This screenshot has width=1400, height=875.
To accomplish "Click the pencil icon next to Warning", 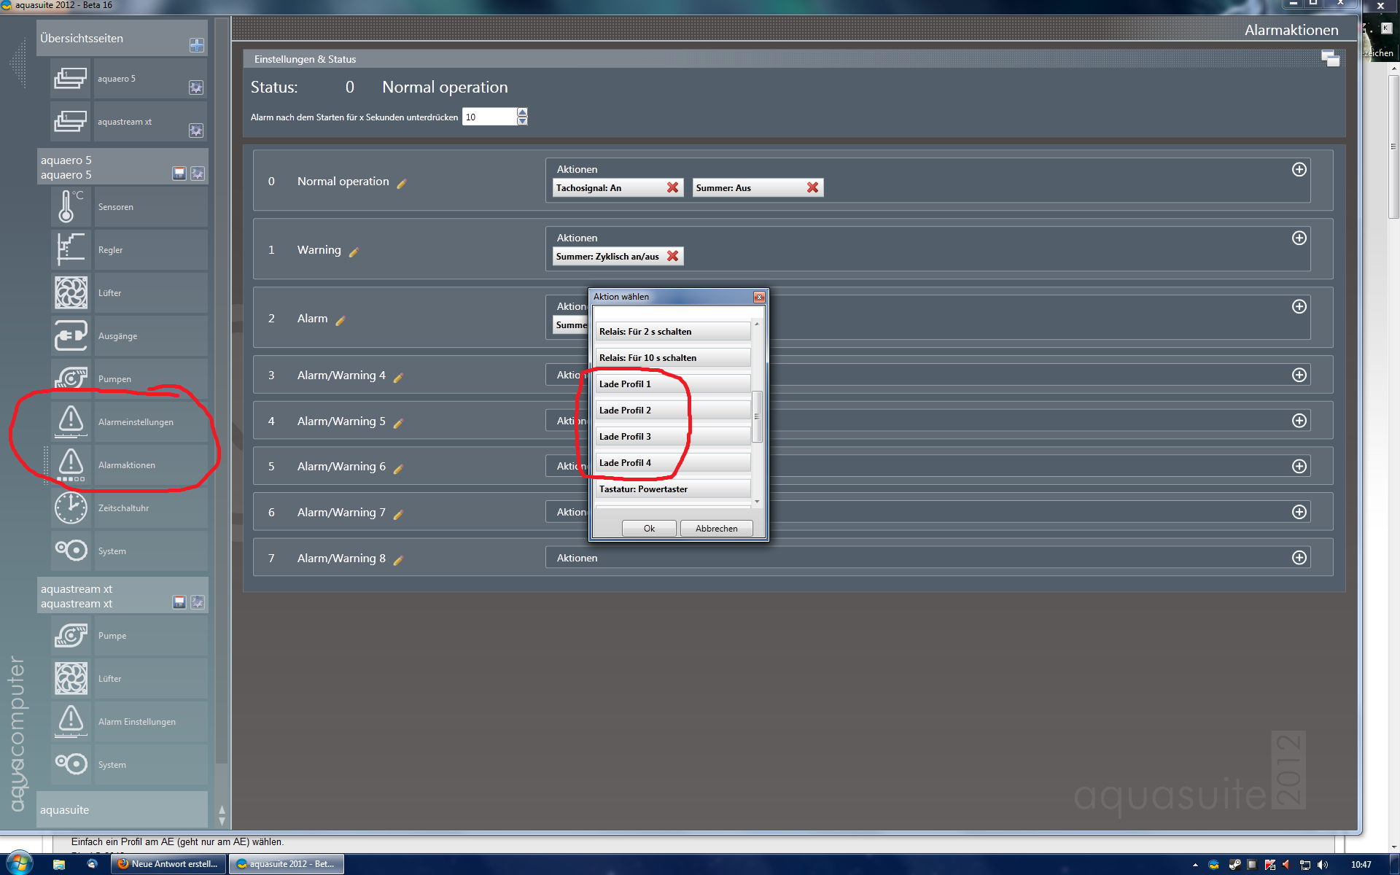I will (x=354, y=252).
